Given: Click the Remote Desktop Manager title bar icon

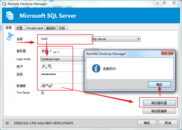Looking at the screenshot, I should point(4,4).
